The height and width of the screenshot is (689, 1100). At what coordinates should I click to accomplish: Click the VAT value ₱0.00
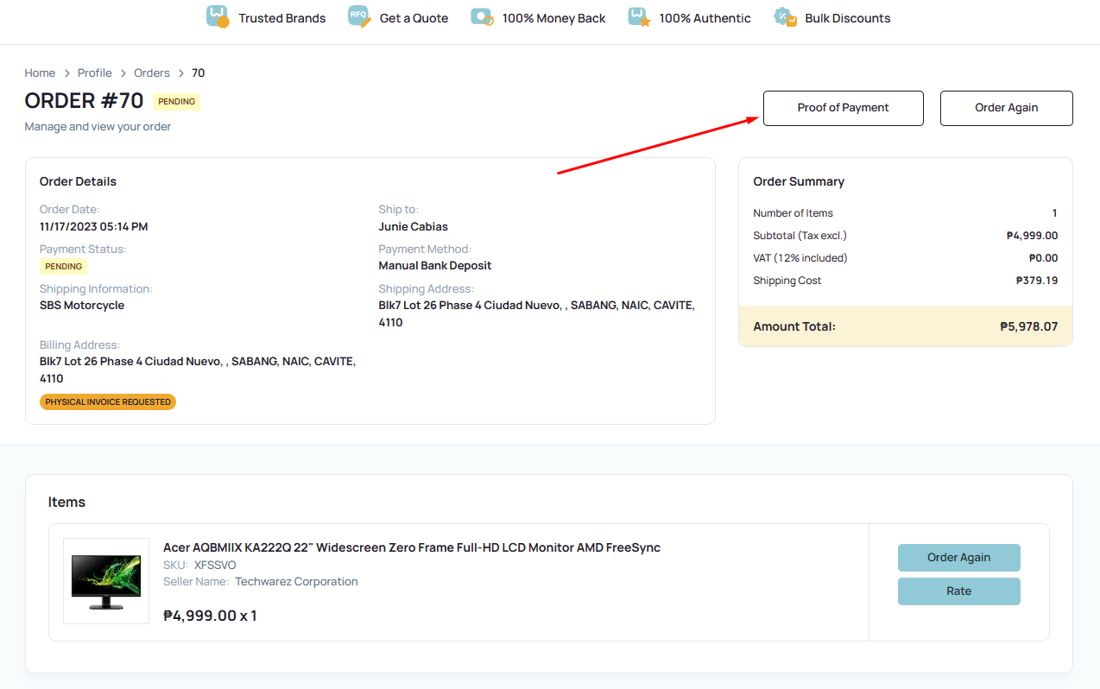click(1043, 258)
